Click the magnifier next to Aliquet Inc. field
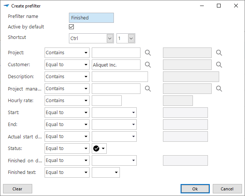 click(x=148, y=65)
